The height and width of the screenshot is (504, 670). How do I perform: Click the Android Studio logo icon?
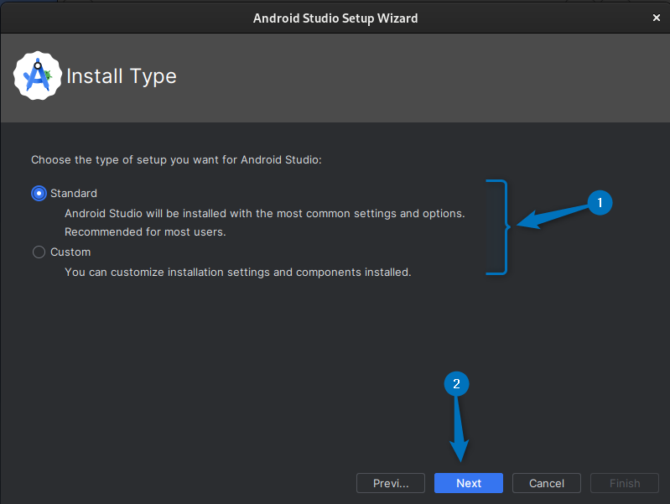[x=38, y=75]
